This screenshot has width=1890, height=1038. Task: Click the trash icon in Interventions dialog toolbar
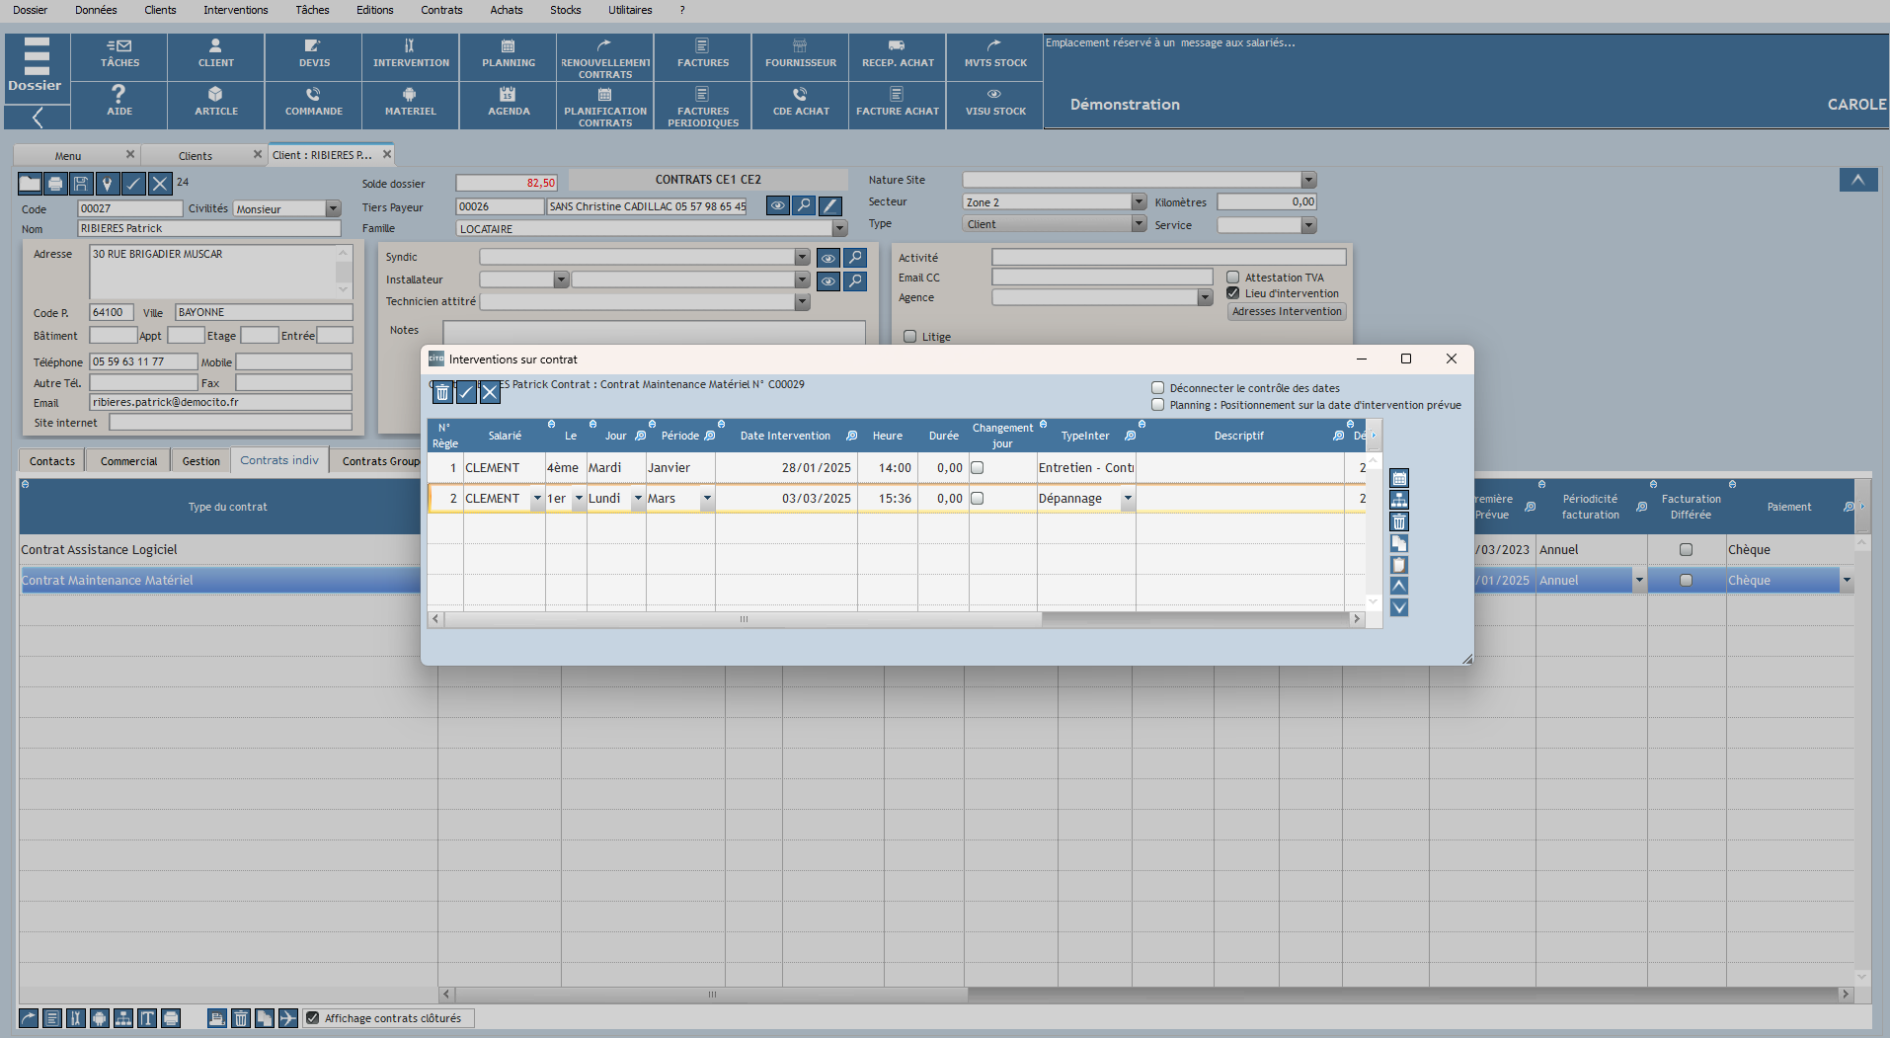tap(442, 392)
